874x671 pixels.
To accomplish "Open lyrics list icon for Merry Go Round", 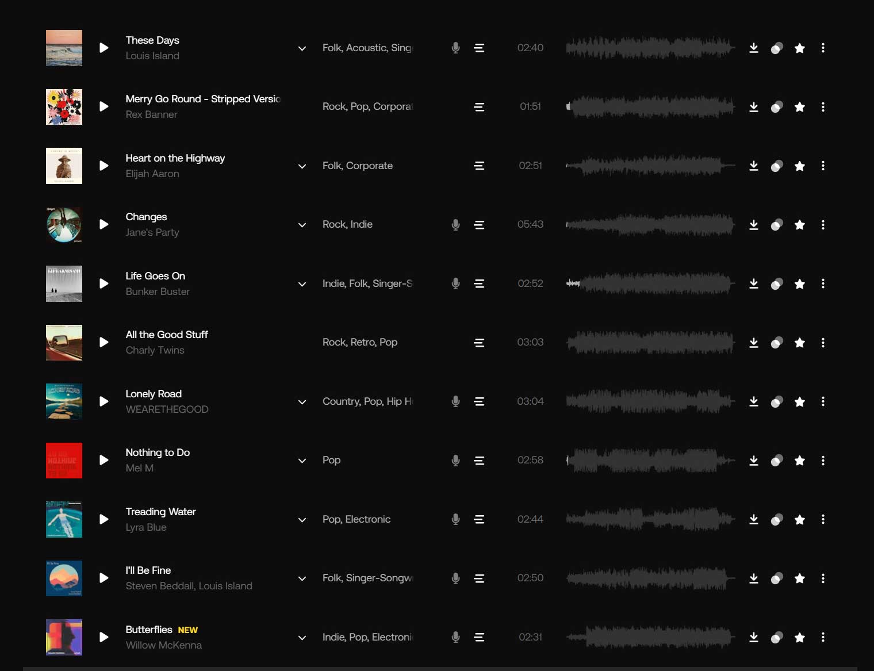I will pos(479,107).
